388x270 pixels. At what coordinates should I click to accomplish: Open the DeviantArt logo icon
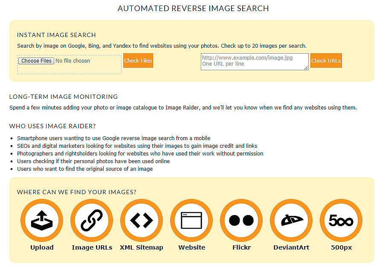point(291,220)
